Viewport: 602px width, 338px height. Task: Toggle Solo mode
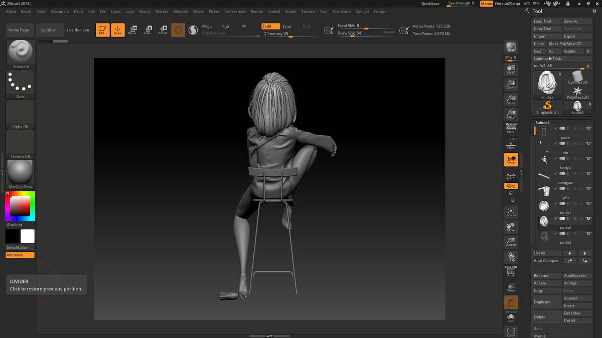511,317
